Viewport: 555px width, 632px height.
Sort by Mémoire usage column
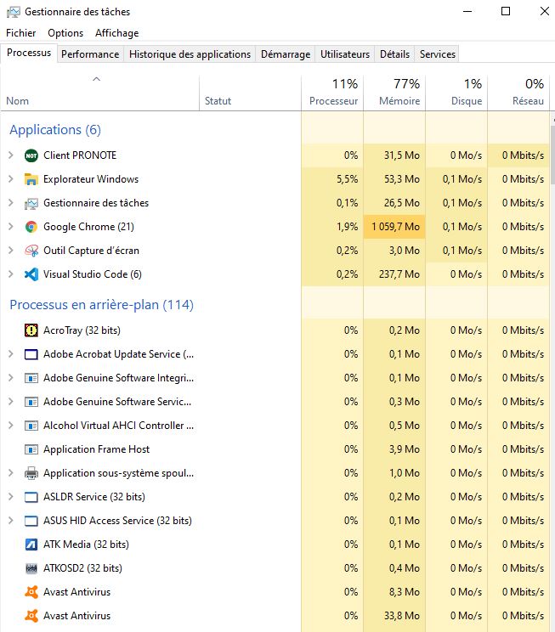[394, 93]
